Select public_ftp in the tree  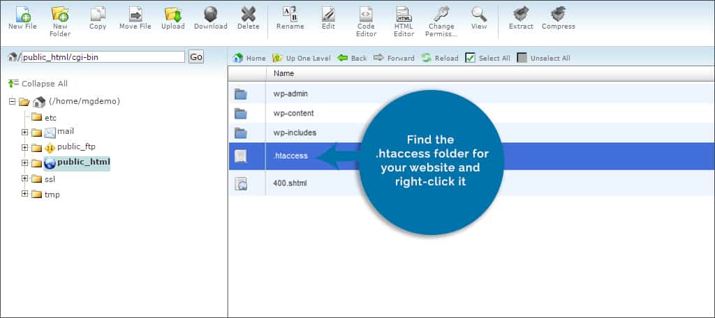[76, 146]
